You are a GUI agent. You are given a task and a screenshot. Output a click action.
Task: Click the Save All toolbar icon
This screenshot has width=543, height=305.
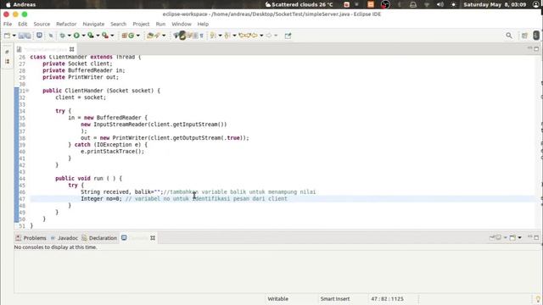point(28,36)
